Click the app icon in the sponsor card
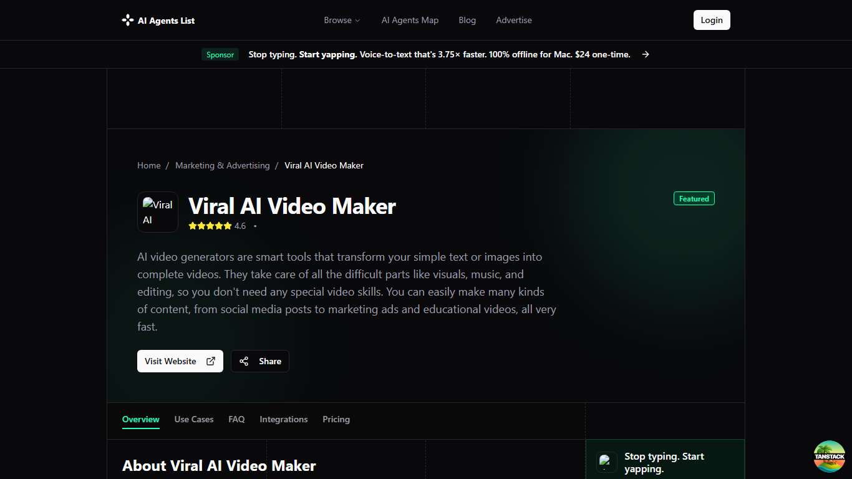The width and height of the screenshot is (852, 479). (x=606, y=462)
